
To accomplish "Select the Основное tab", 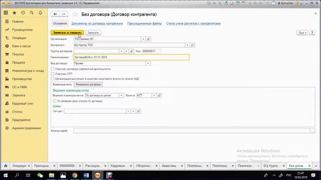I will tap(60, 23).
